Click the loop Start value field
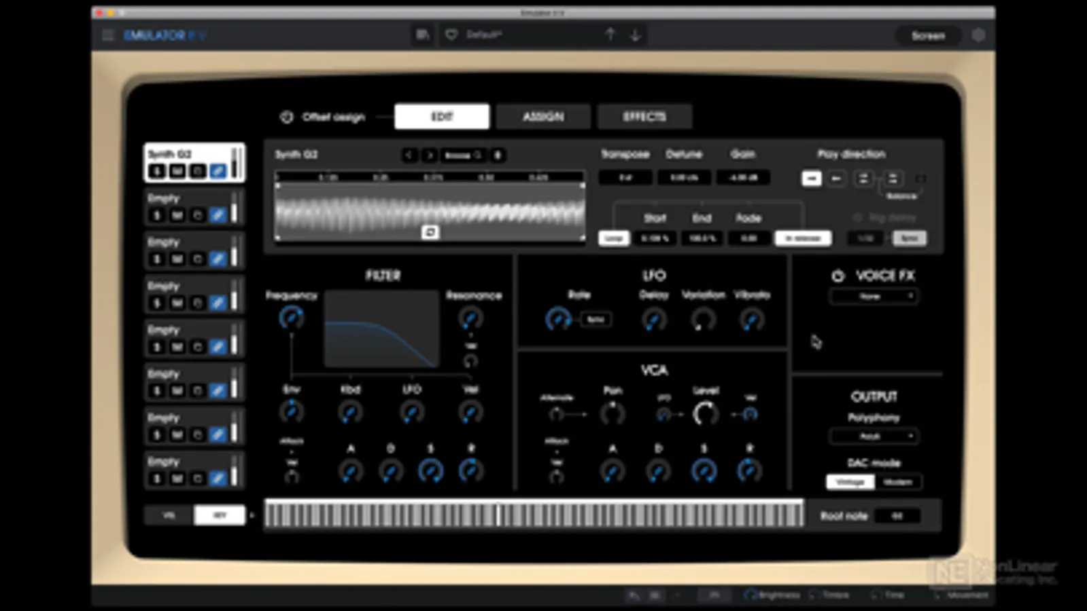 tap(655, 238)
